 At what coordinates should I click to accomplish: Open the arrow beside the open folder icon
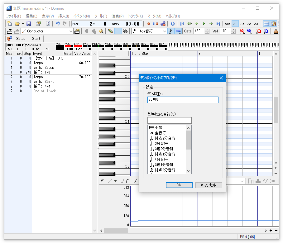pyautogui.click(x=23, y=24)
